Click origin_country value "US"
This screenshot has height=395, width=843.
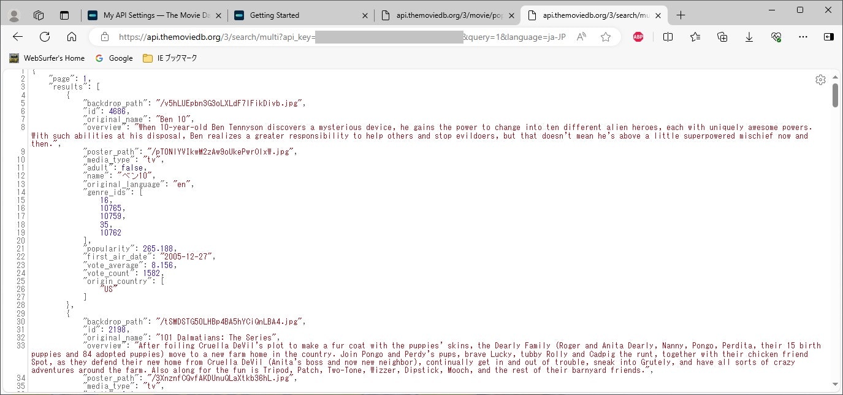[x=109, y=289]
